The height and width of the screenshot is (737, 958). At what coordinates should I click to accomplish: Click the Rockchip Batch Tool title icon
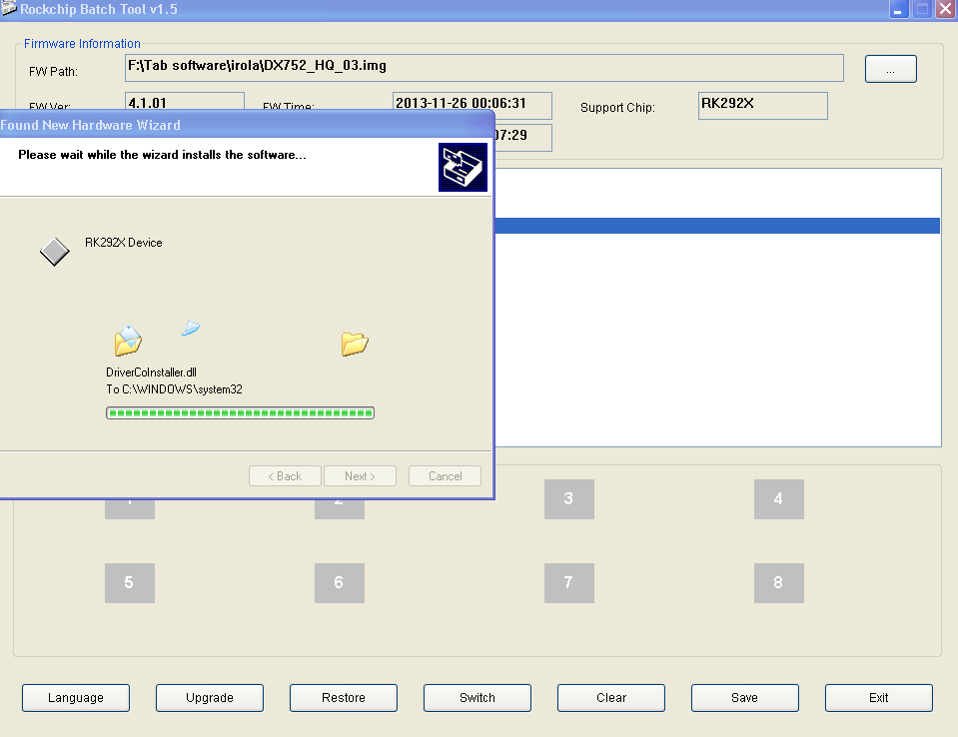[8, 9]
